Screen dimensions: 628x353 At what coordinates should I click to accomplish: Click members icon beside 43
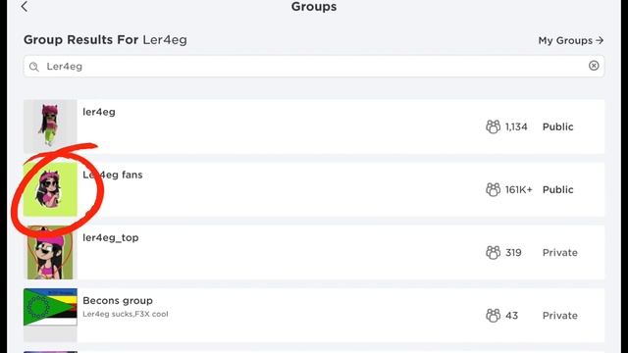point(493,315)
